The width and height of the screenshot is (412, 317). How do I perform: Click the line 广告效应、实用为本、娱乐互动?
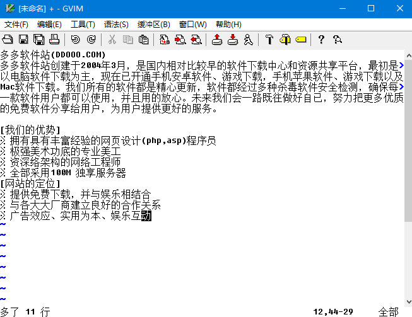pos(76,216)
